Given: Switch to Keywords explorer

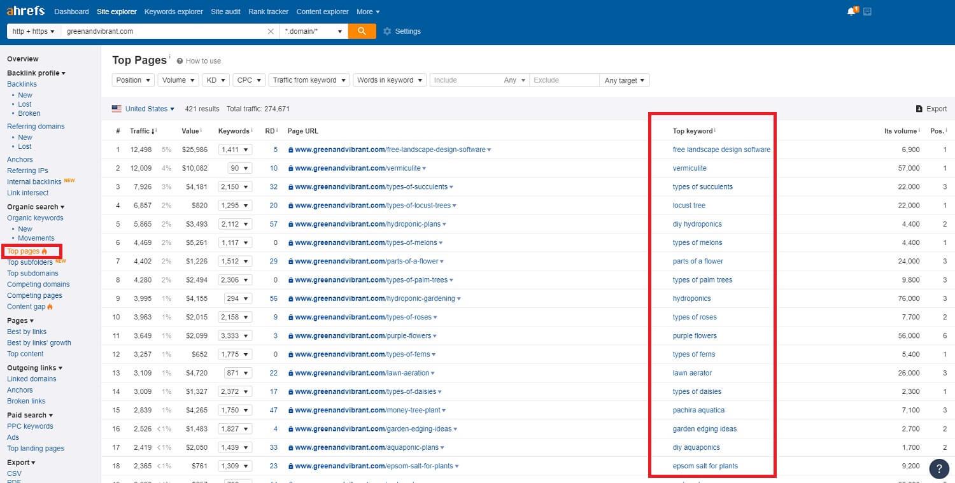Looking at the screenshot, I should tap(173, 11).
